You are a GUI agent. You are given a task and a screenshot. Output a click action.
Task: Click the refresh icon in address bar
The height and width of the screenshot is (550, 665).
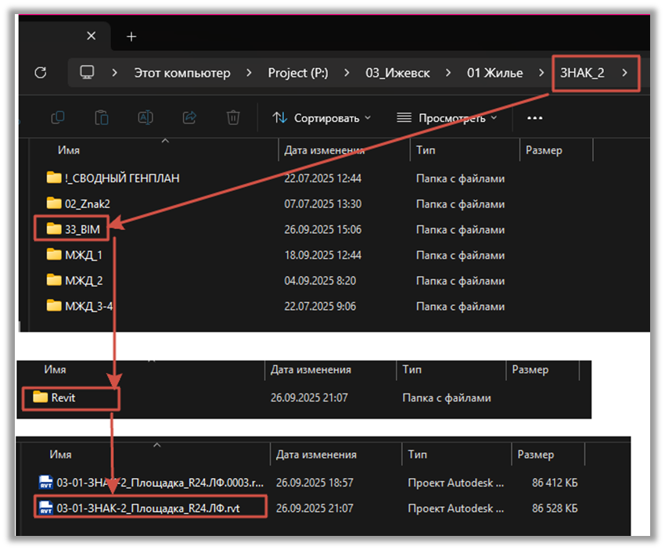coord(41,73)
